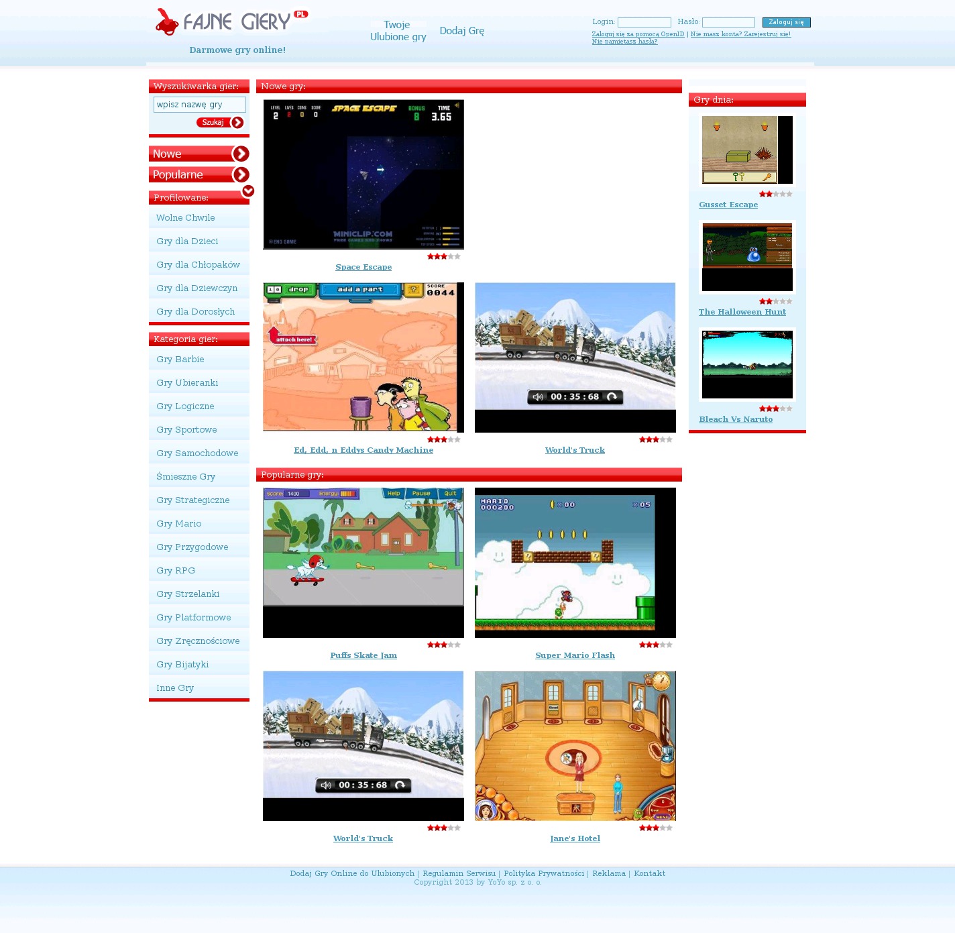Viewport: 955px width, 933px height.
Task: Click the arrow icon on the Nowe button
Action: click(240, 154)
